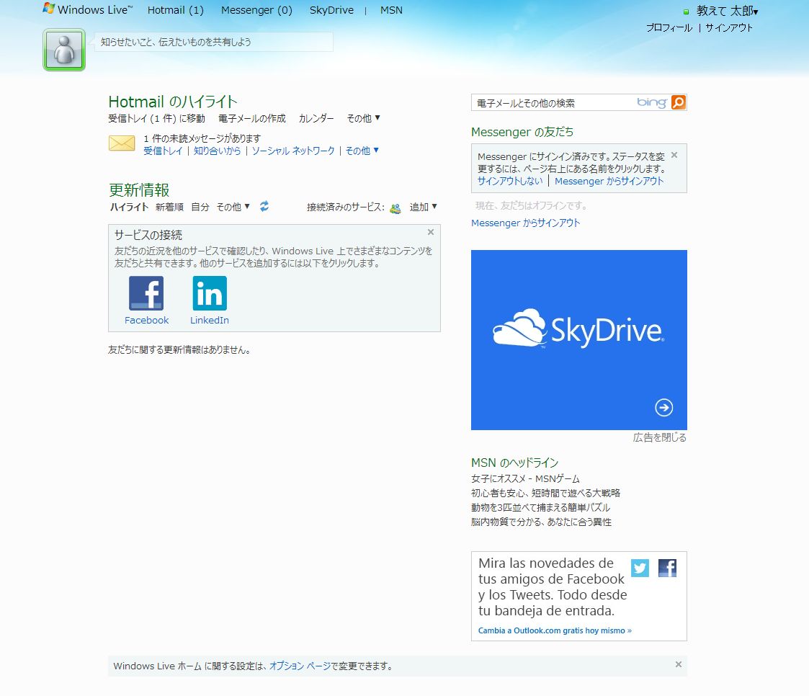Click Cambia a Outlook.com gratis hoy mismo
The image size is (809, 696).
pos(555,630)
